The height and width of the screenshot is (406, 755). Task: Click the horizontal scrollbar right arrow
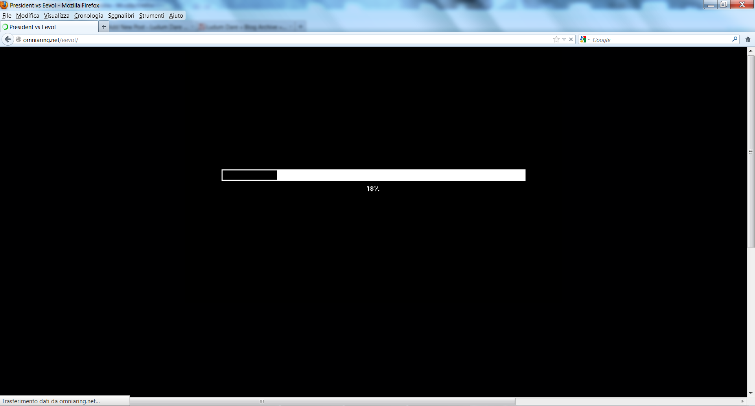[x=742, y=401]
